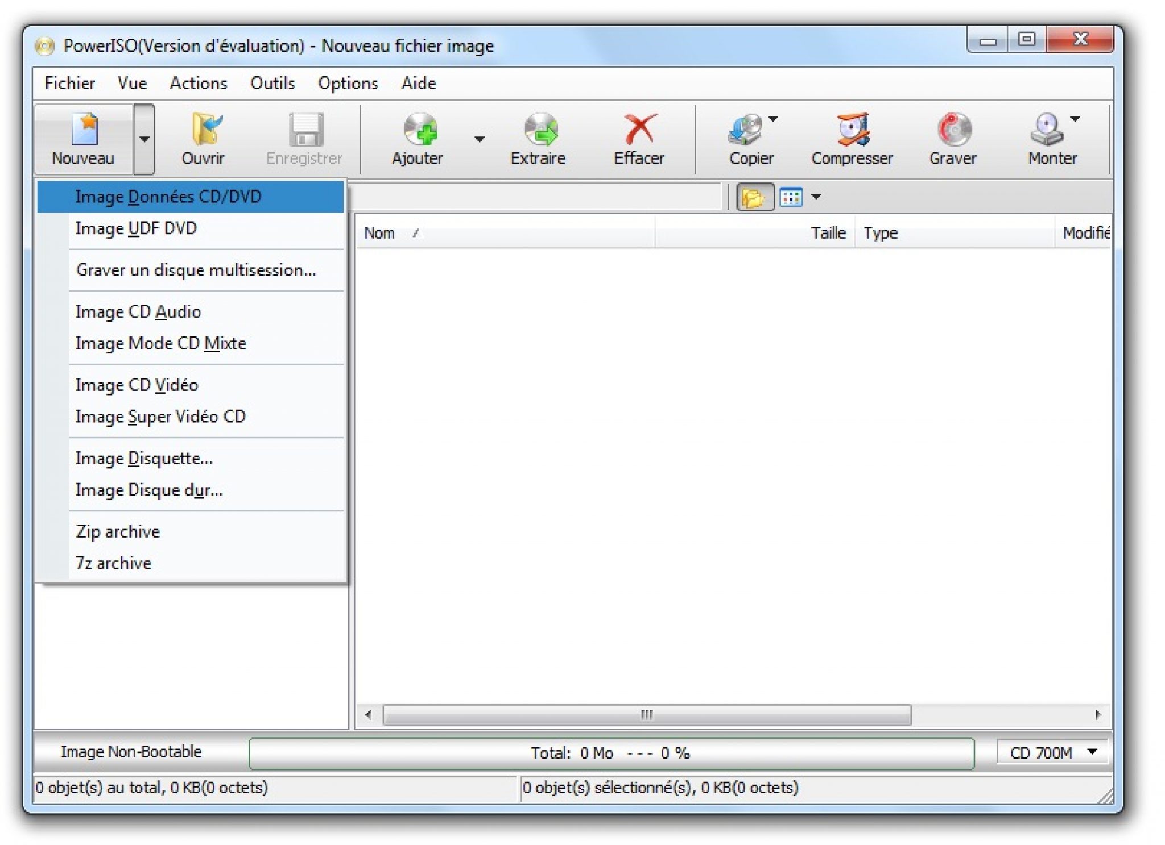
Task: Click the address path field
Action: [x=535, y=197]
